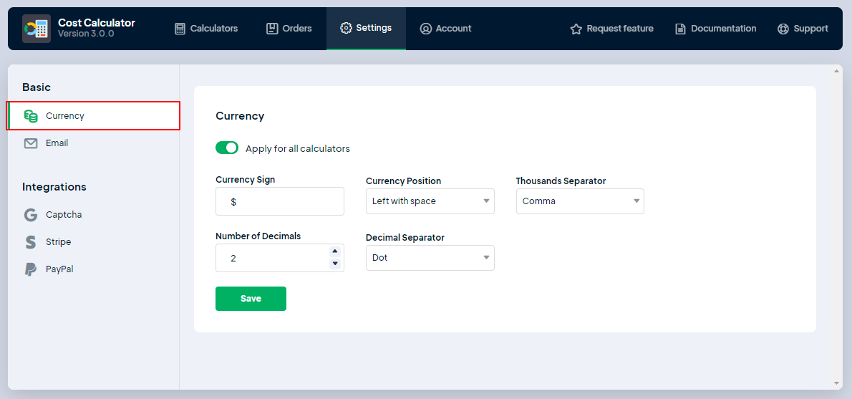Switch to the Calculators tab
This screenshot has height=399, width=852.
click(206, 28)
